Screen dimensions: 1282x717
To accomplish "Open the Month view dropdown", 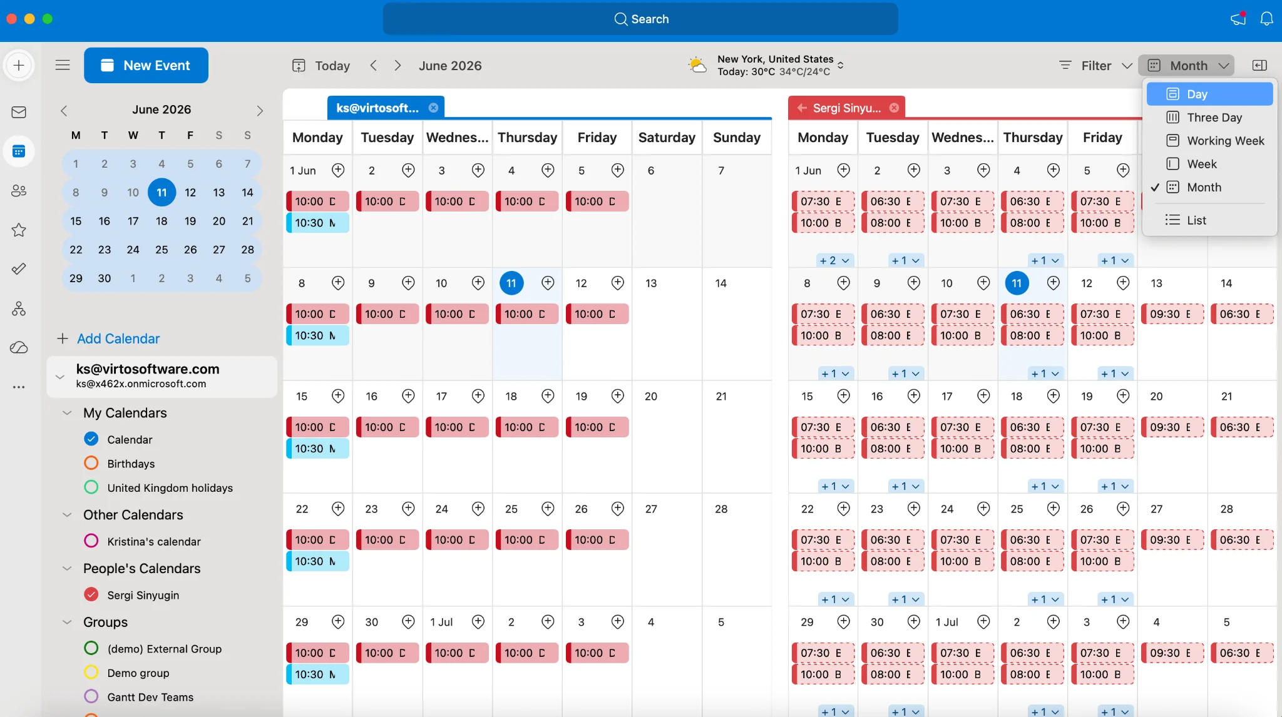I will (x=1186, y=65).
